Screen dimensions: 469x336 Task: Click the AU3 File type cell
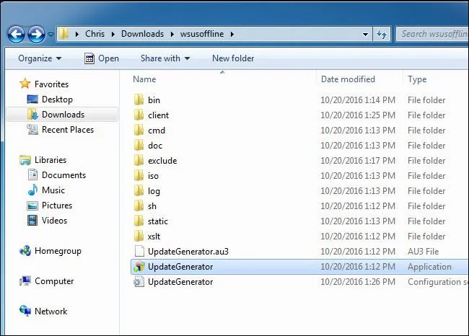423,252
